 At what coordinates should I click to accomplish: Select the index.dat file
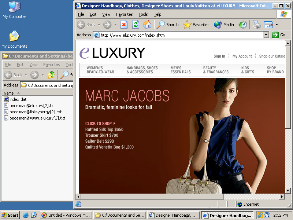tap(15, 99)
